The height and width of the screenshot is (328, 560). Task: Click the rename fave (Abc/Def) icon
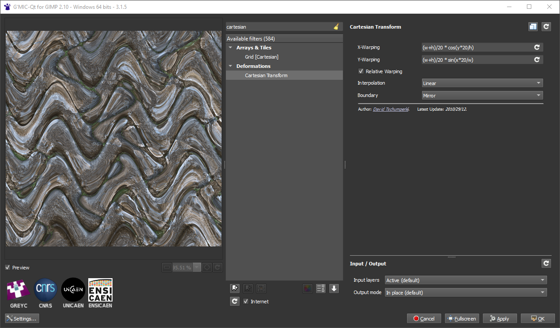[x=261, y=288]
